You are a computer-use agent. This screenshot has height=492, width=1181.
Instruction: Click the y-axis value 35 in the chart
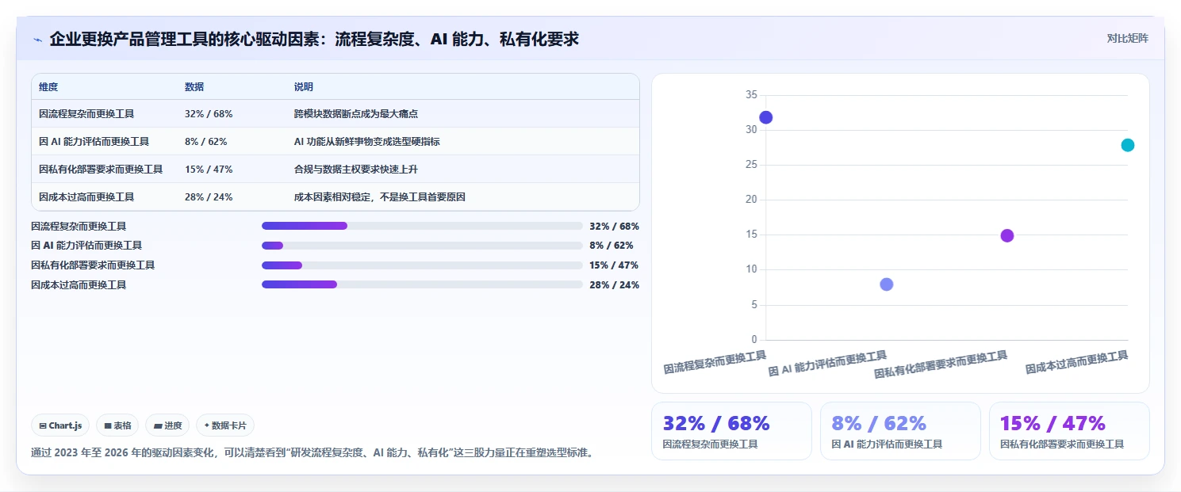[751, 95]
